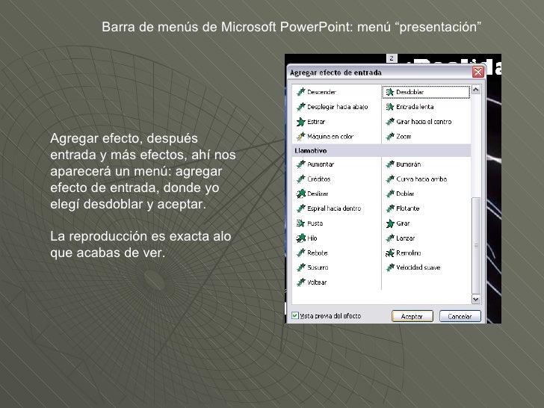The image size is (544, 408).
Task: Click the Máquina en color effect icon
Action: pyautogui.click(x=301, y=136)
